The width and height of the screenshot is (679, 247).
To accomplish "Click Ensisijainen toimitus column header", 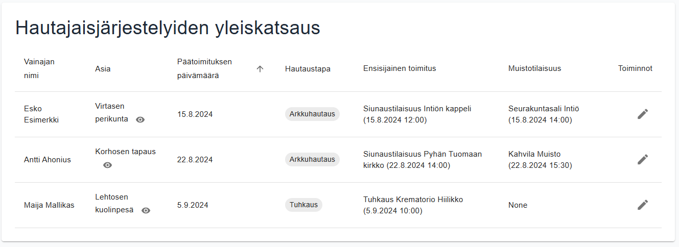I will [x=400, y=68].
